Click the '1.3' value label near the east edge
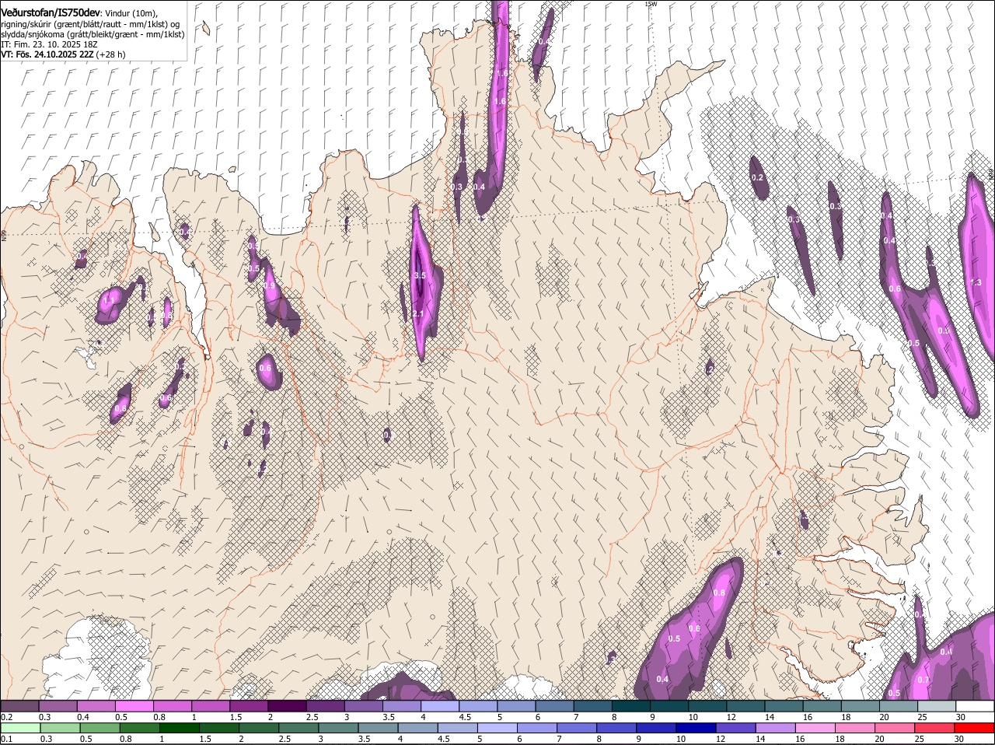This screenshot has width=995, height=745. click(x=976, y=282)
